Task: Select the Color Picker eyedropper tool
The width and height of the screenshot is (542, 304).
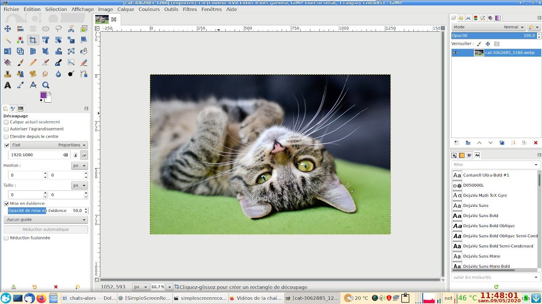Action: coord(20,85)
